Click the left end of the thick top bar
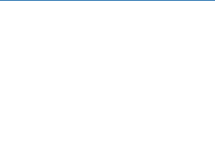 pyautogui.click(x=1, y=0)
